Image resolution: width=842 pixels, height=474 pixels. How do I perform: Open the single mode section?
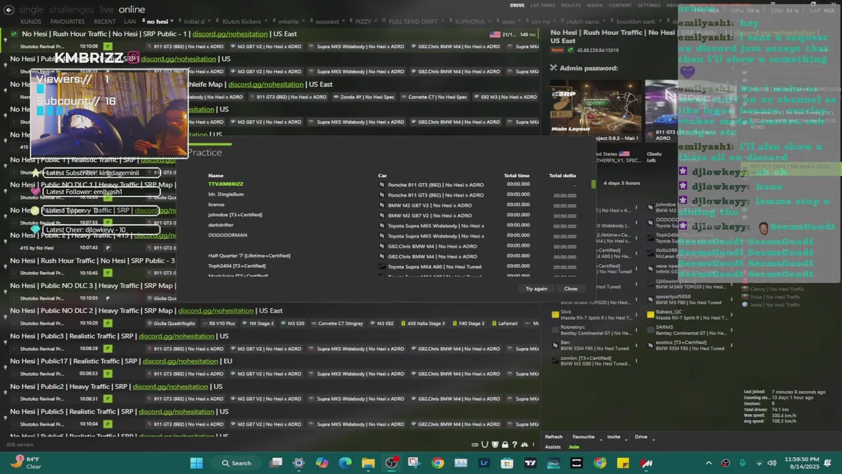point(31,10)
